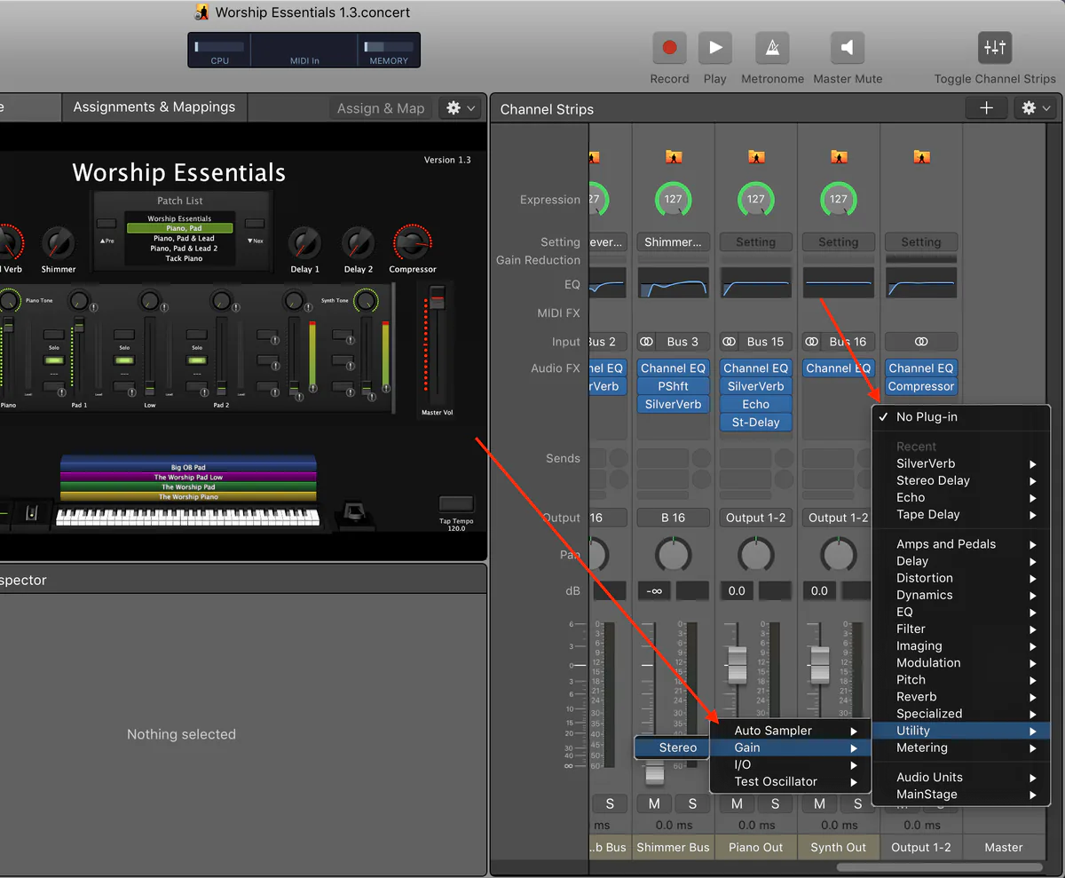Open the Echo plug-in on Piano Out strip

click(x=755, y=404)
